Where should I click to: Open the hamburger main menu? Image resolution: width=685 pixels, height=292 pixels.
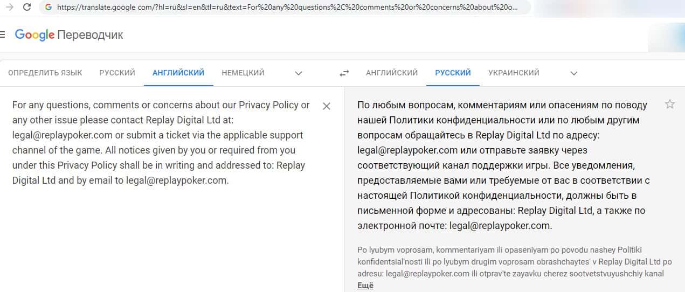click(3, 34)
